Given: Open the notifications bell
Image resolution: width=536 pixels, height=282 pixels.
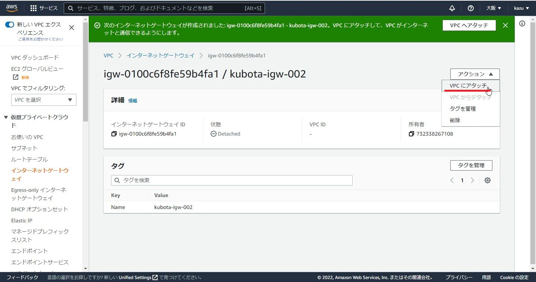Looking at the screenshot, I should pos(452,8).
